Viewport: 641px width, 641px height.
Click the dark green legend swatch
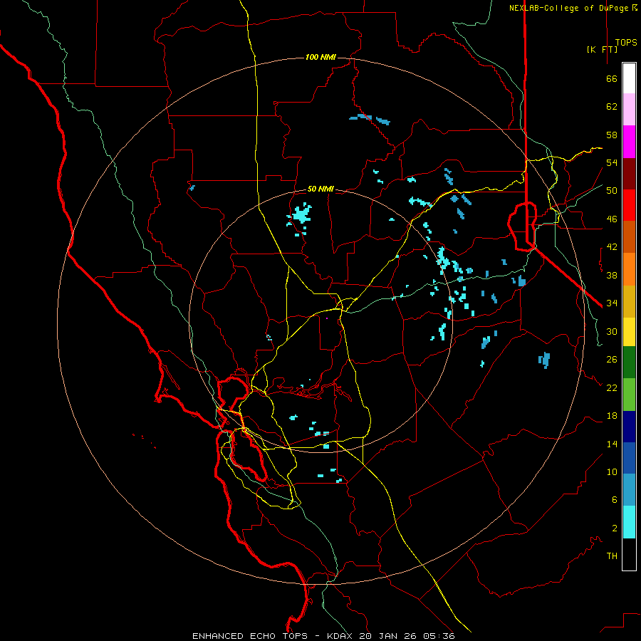click(x=629, y=363)
